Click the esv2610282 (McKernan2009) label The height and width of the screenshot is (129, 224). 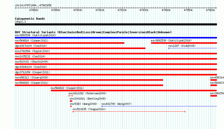pyautogui.click(x=87, y=93)
